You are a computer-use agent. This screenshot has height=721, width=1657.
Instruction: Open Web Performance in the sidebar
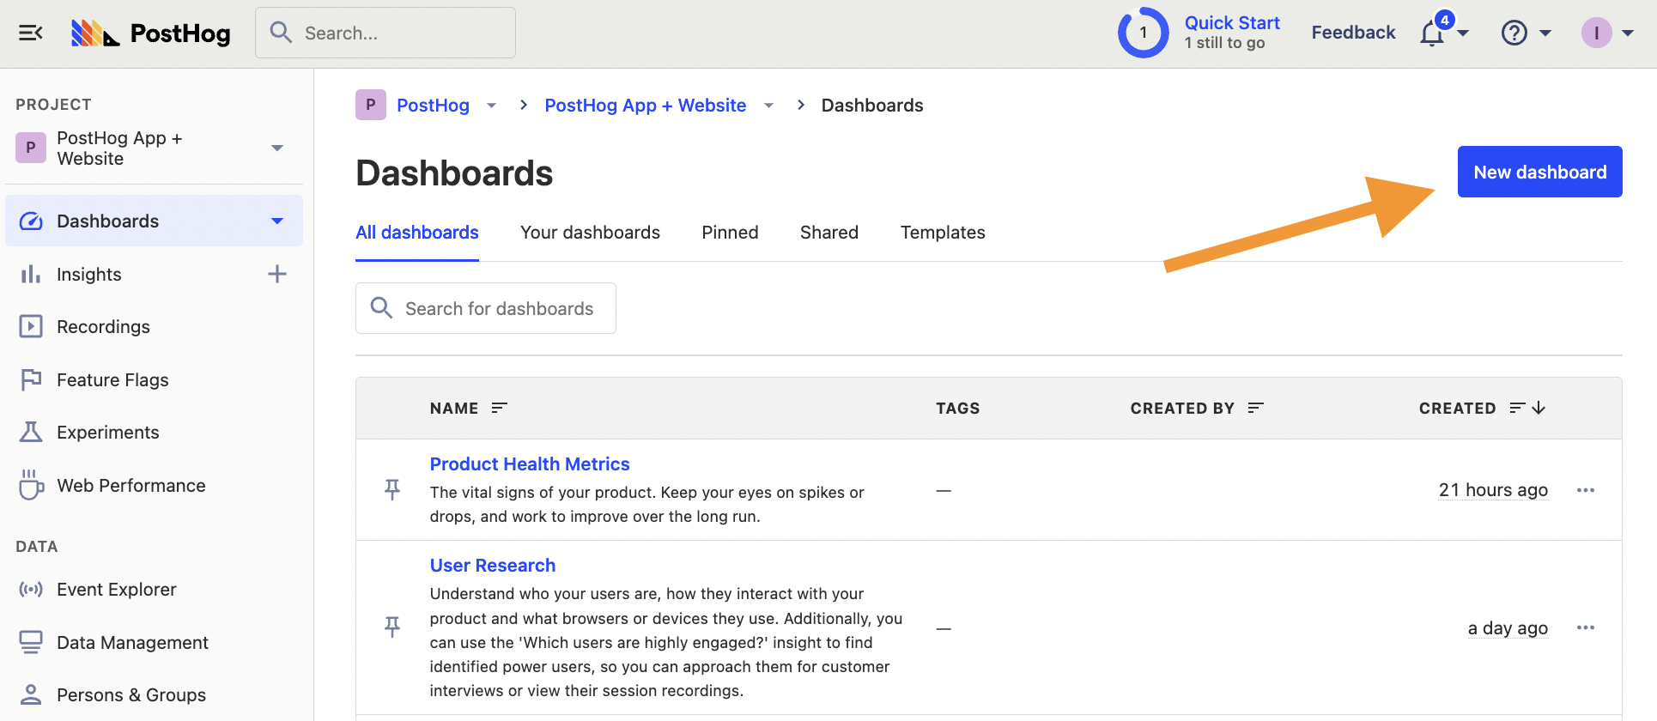coord(130,486)
